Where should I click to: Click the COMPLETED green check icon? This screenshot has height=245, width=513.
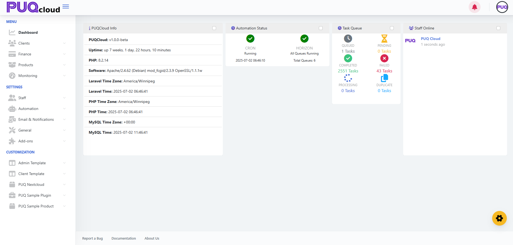tap(348, 58)
